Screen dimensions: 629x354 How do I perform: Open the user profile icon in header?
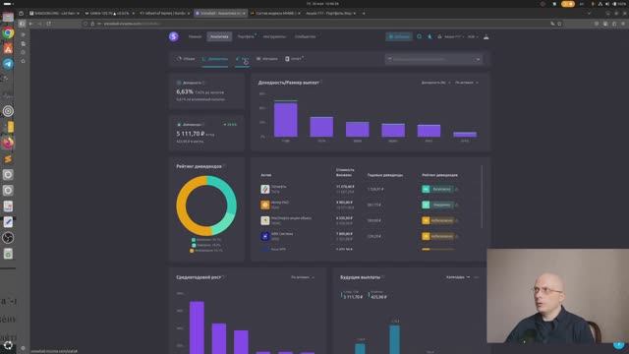pos(486,36)
